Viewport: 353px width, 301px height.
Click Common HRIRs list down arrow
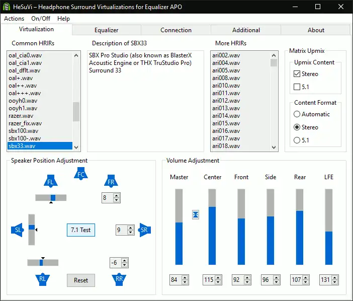76,147
